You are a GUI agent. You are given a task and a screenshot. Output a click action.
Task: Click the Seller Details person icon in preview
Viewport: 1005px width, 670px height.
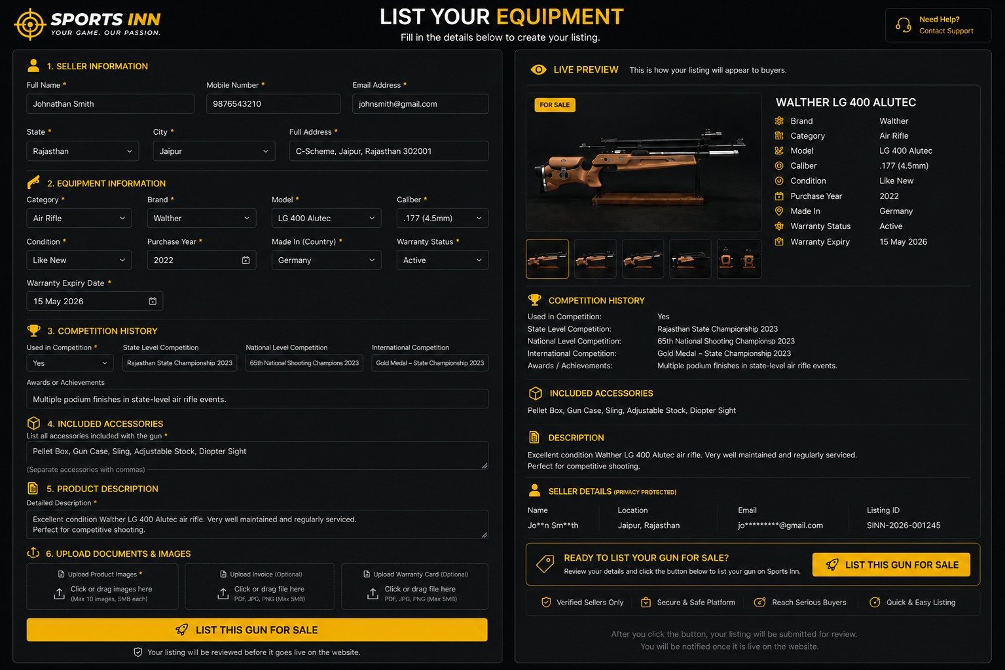[x=534, y=490]
